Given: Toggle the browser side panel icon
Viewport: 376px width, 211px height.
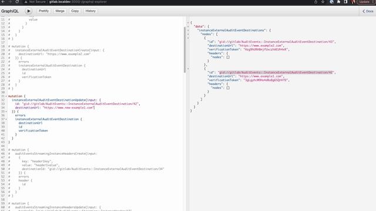Looking at the screenshot, I should click(x=345, y=2).
